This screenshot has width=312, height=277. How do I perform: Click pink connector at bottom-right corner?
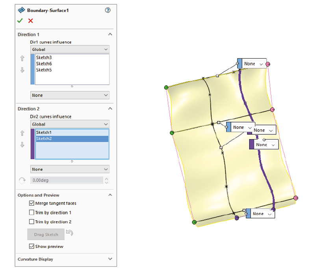(x=296, y=198)
